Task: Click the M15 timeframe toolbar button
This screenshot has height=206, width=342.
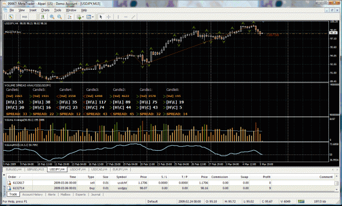Action: [25, 17]
